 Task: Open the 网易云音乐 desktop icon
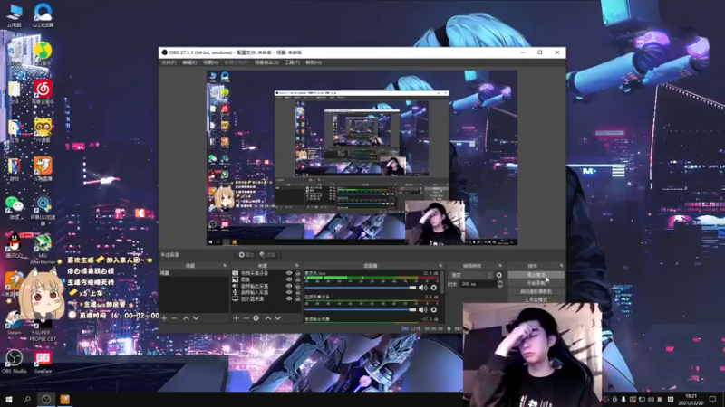click(x=43, y=91)
